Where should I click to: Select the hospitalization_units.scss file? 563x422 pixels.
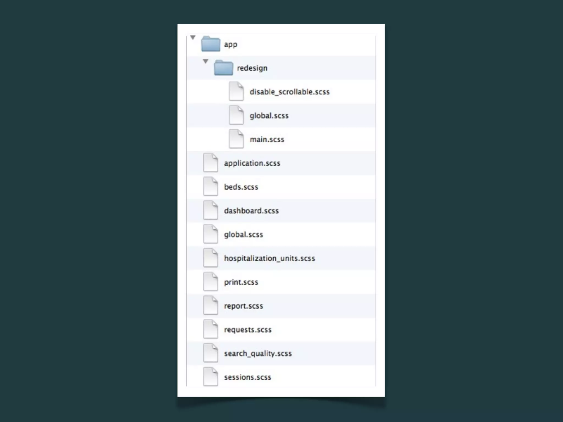pyautogui.click(x=269, y=258)
